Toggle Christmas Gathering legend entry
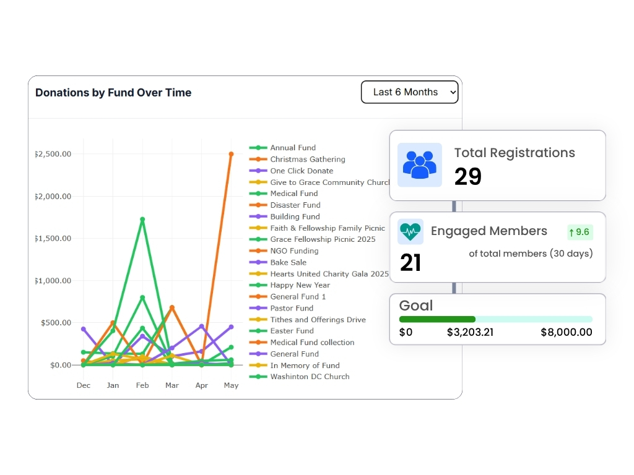This screenshot has width=634, height=475. coord(297,159)
